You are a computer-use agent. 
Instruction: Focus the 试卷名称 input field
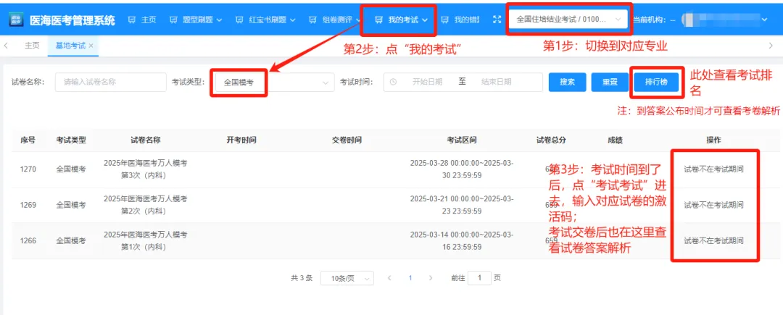pos(110,83)
